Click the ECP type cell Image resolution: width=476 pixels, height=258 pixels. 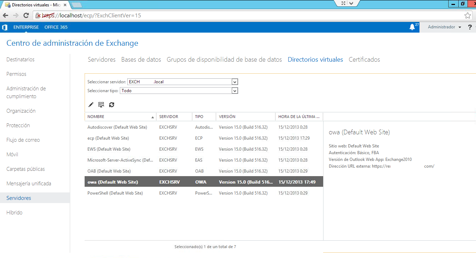199,138
